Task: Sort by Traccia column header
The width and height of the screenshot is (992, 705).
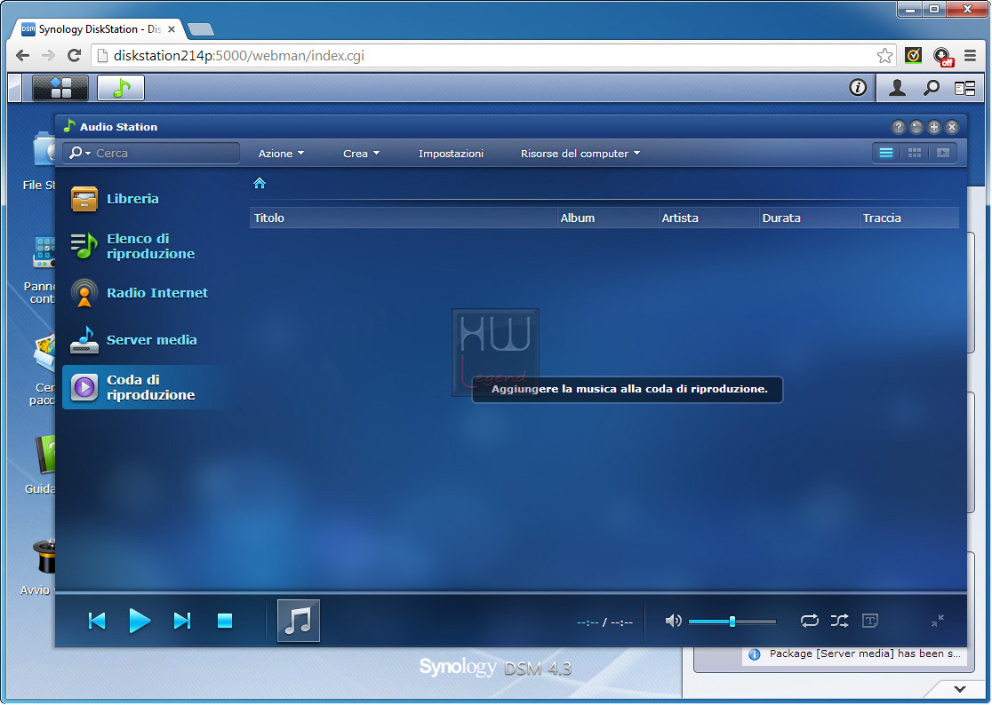Action: (x=909, y=218)
